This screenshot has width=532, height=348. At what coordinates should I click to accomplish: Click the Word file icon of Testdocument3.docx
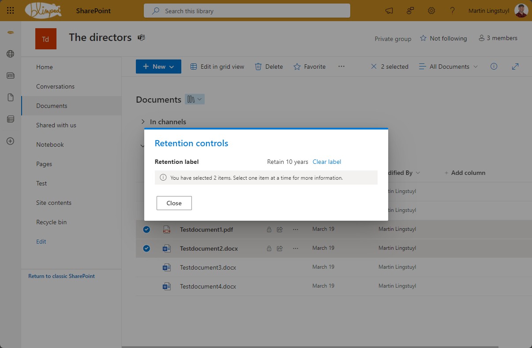[x=166, y=267]
